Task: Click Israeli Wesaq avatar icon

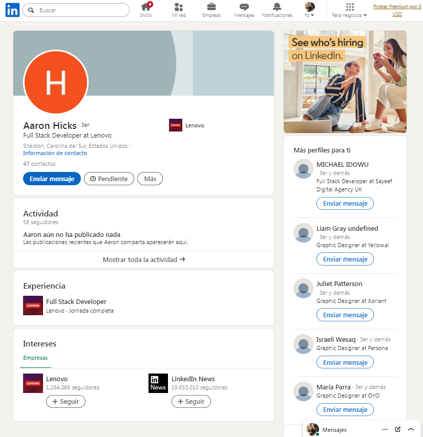Action: 303,344
